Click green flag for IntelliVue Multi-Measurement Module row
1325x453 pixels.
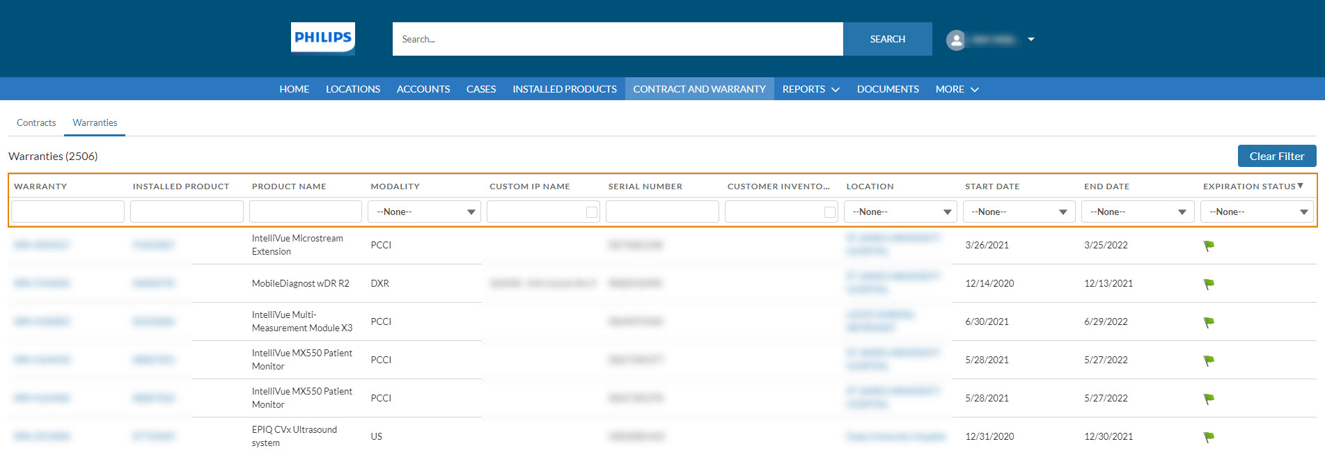click(x=1209, y=322)
